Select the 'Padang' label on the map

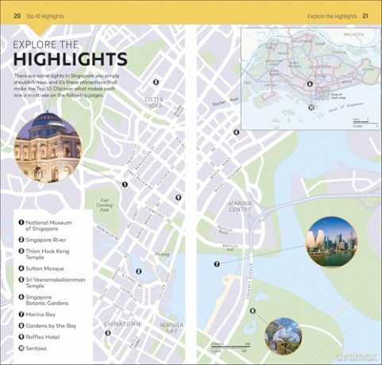click(162, 255)
